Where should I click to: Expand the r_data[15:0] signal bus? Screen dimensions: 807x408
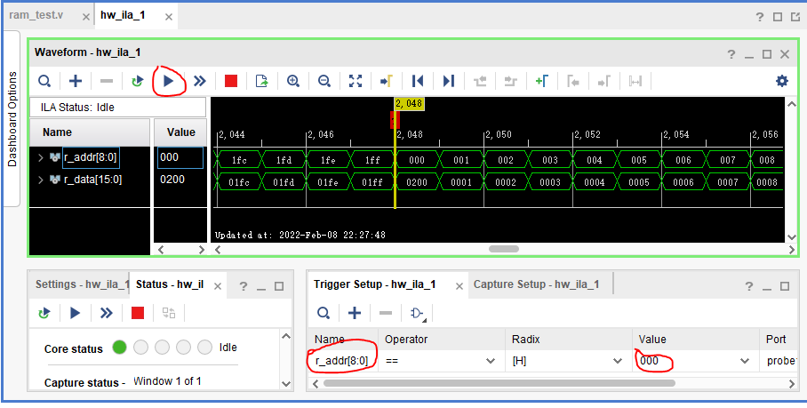[41, 180]
